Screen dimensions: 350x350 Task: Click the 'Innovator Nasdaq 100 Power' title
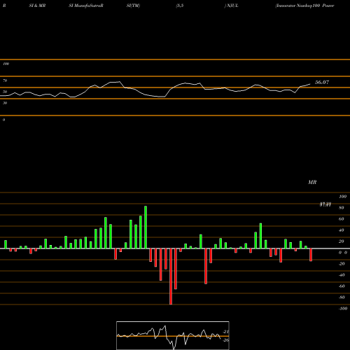pos(304,6)
